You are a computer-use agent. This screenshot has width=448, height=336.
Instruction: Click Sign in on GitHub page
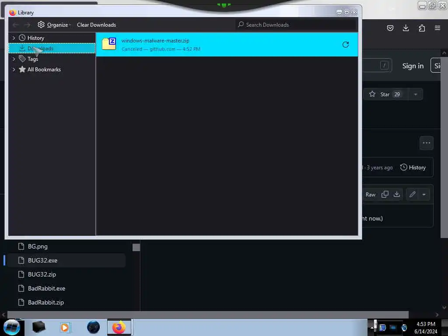[x=413, y=66]
